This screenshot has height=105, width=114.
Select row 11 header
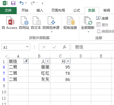4,98
